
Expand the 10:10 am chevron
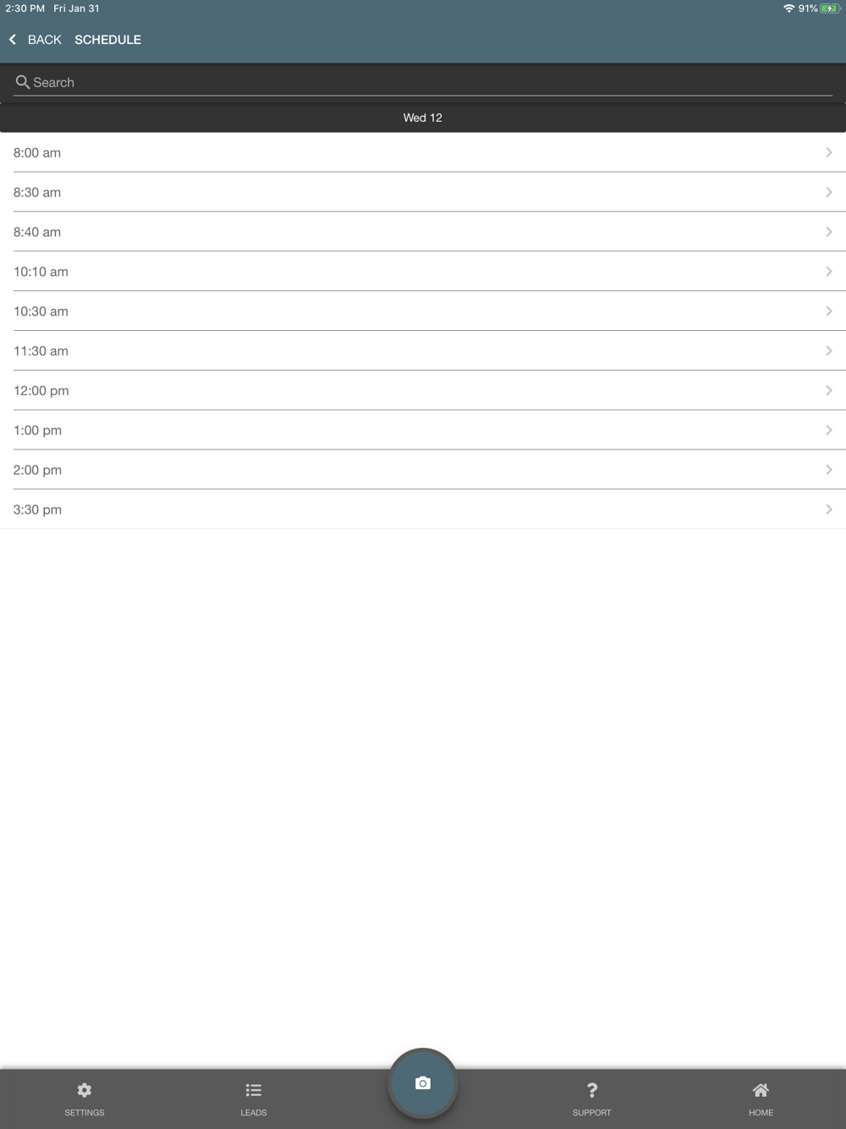[829, 272]
